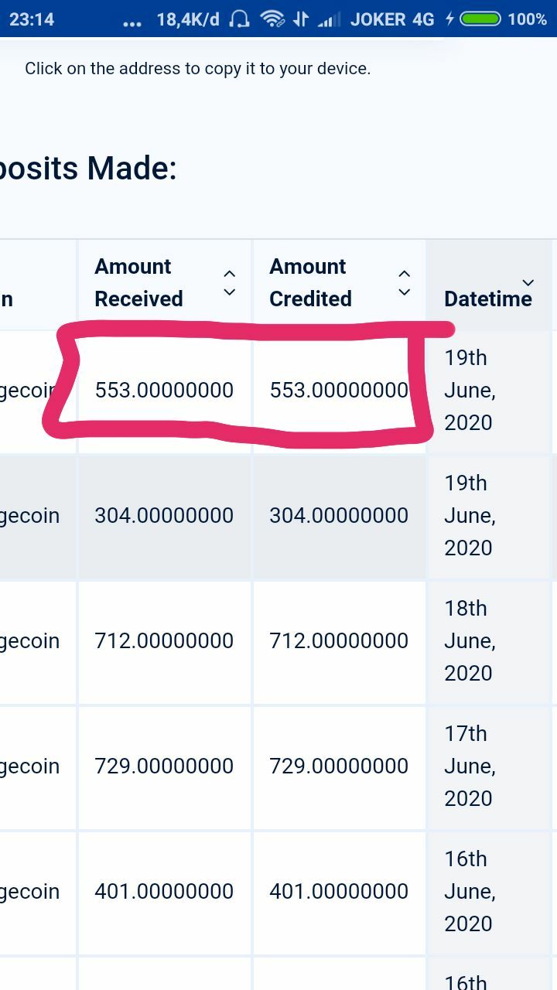Sort by Amount Credited column arrows
The width and height of the screenshot is (557, 990).
404,283
